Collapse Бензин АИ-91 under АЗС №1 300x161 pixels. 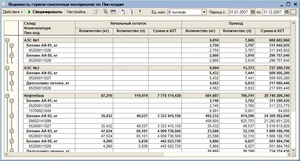point(12,45)
